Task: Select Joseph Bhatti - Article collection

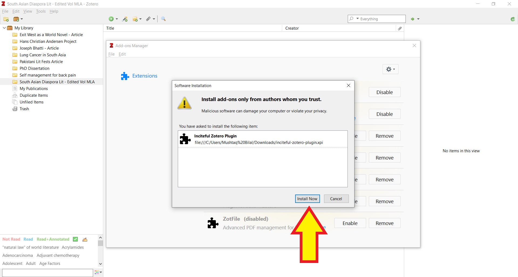Action: 39,48
